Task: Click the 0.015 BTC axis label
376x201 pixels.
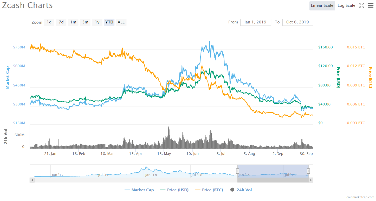Action: coord(356,47)
